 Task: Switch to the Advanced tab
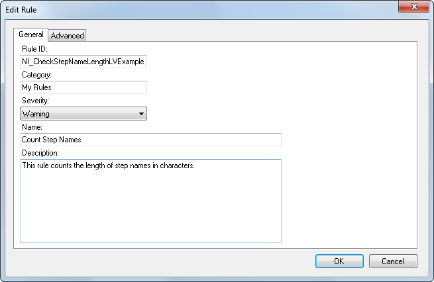point(67,36)
